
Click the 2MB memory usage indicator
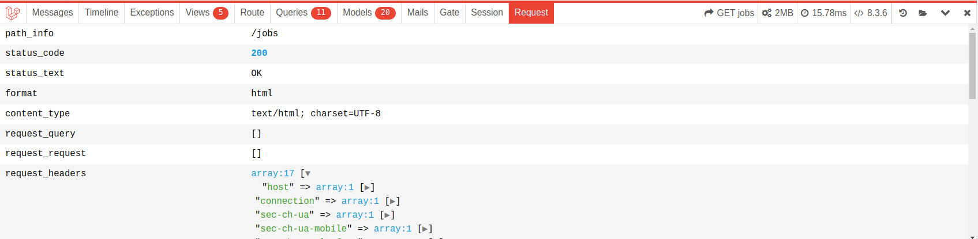tap(777, 13)
